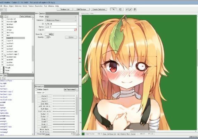Hide the fronthair part via its eye icon
This screenshot has width=198, height=139.
click(x=2, y=24)
